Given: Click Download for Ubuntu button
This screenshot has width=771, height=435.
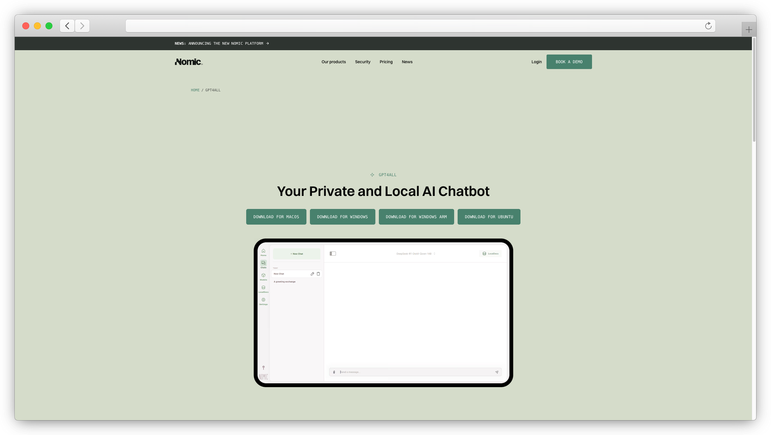Looking at the screenshot, I should point(489,217).
